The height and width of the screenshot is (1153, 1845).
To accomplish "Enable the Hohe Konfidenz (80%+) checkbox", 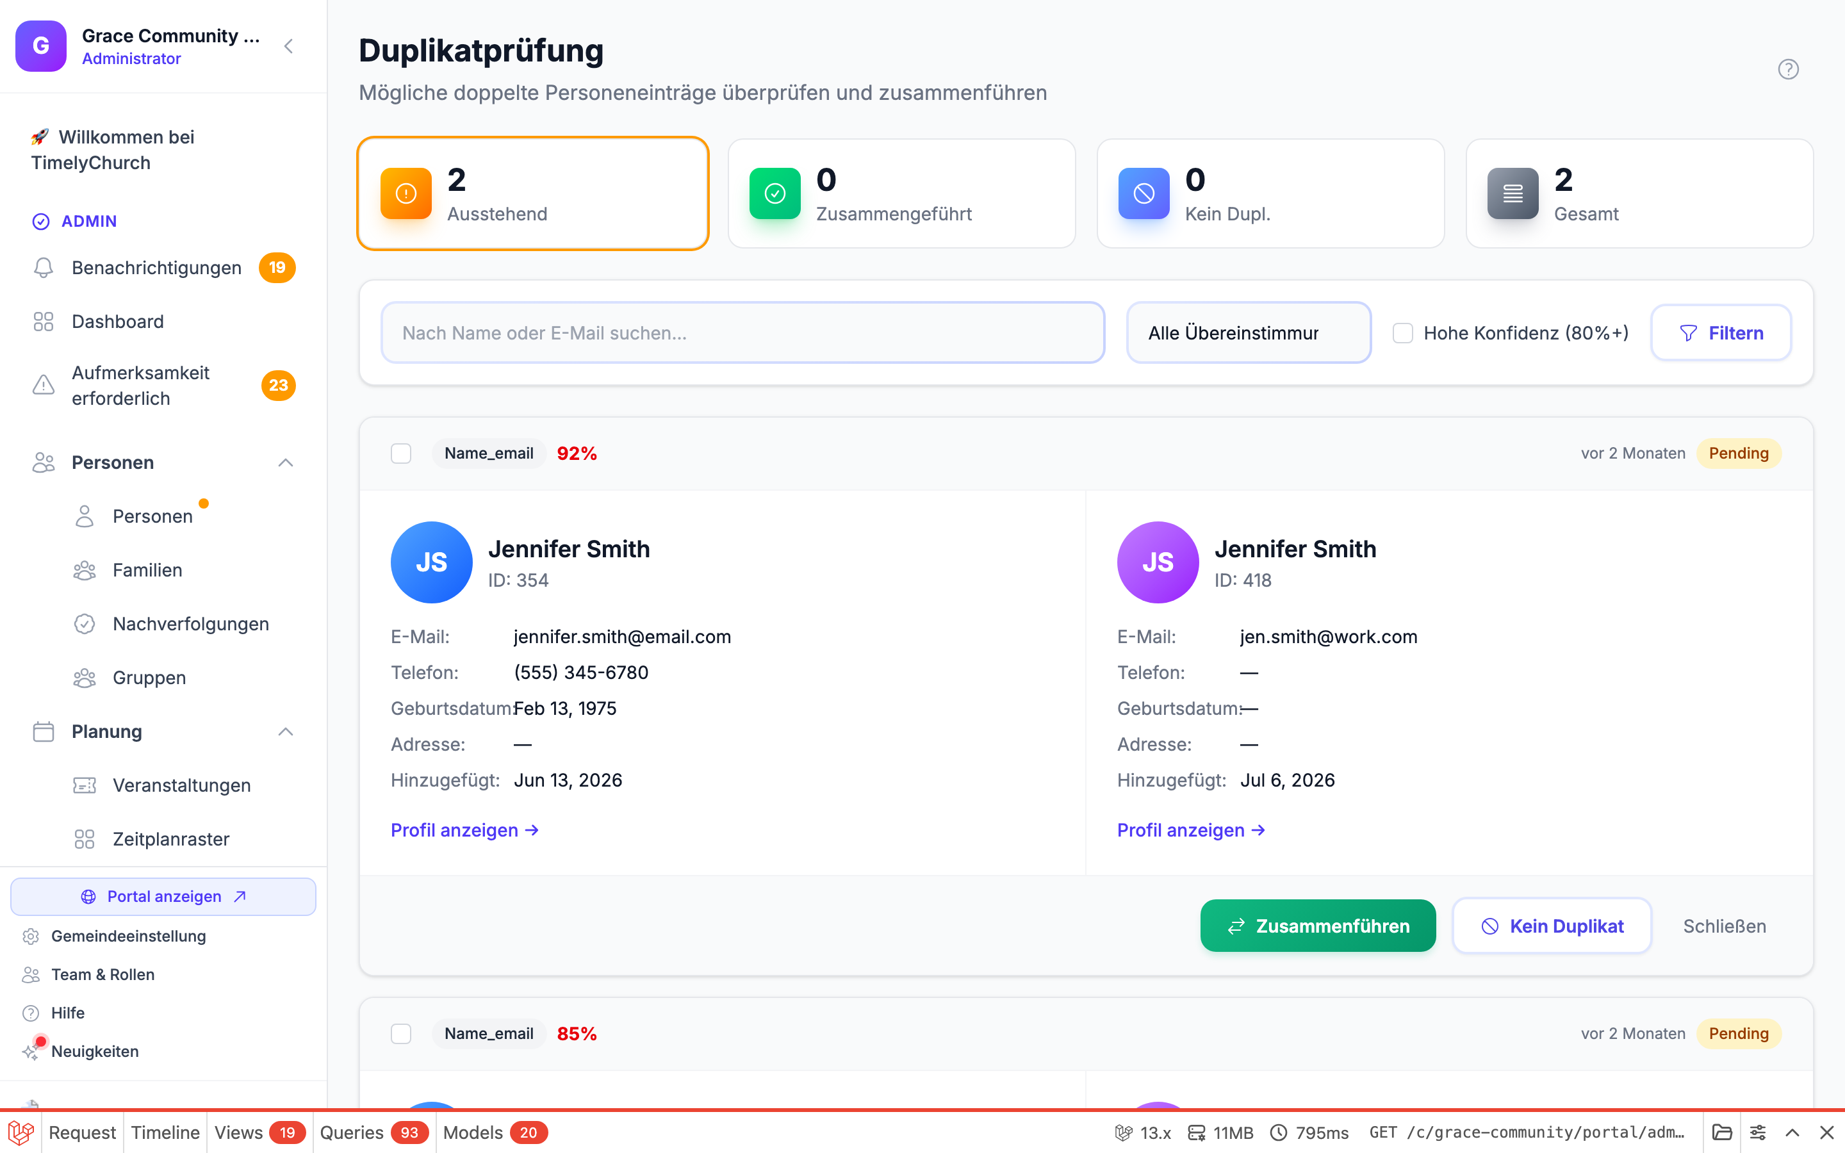I will pos(1403,333).
